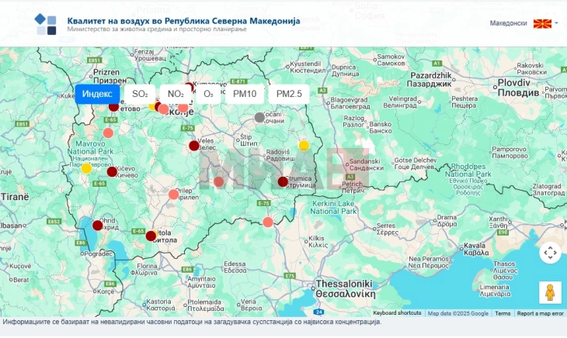Click the dark red marker at Veles

coord(194,146)
